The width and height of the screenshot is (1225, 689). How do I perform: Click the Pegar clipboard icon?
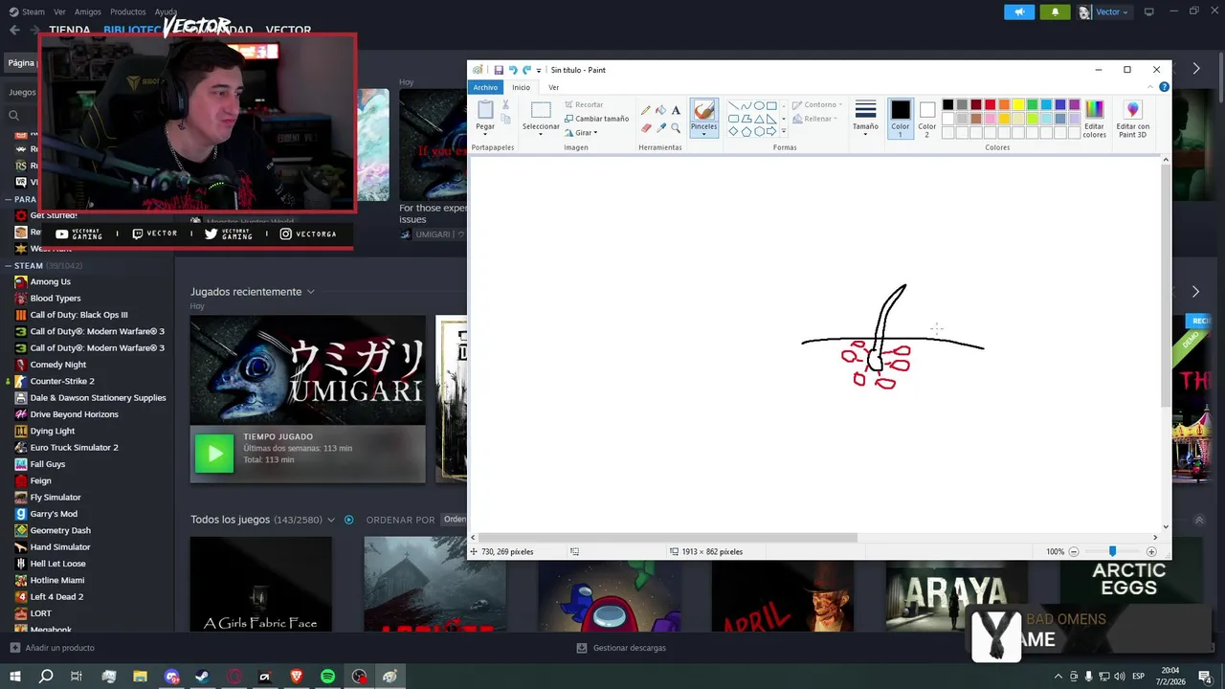click(485, 110)
